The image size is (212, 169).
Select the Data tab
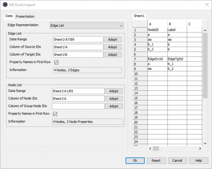click(9, 16)
